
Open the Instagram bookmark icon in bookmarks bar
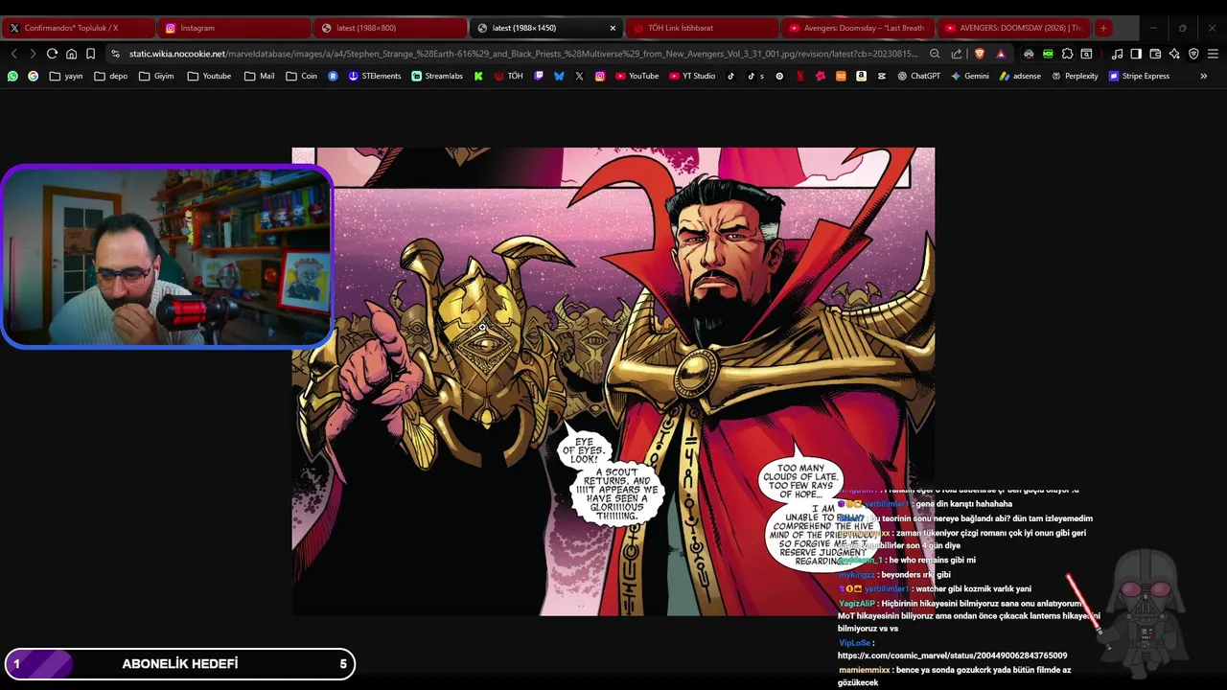pos(600,76)
